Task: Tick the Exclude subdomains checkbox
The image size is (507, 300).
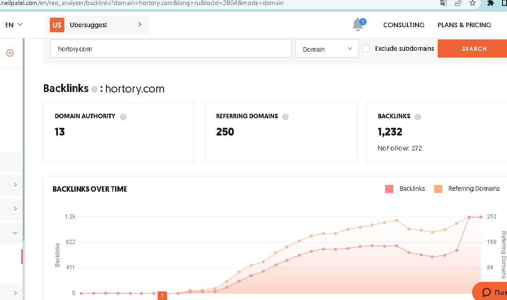Action: point(366,48)
